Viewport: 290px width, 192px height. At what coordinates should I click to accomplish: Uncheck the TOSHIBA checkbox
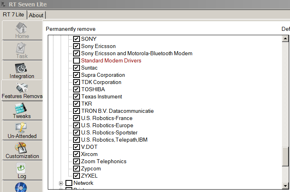coord(76,89)
